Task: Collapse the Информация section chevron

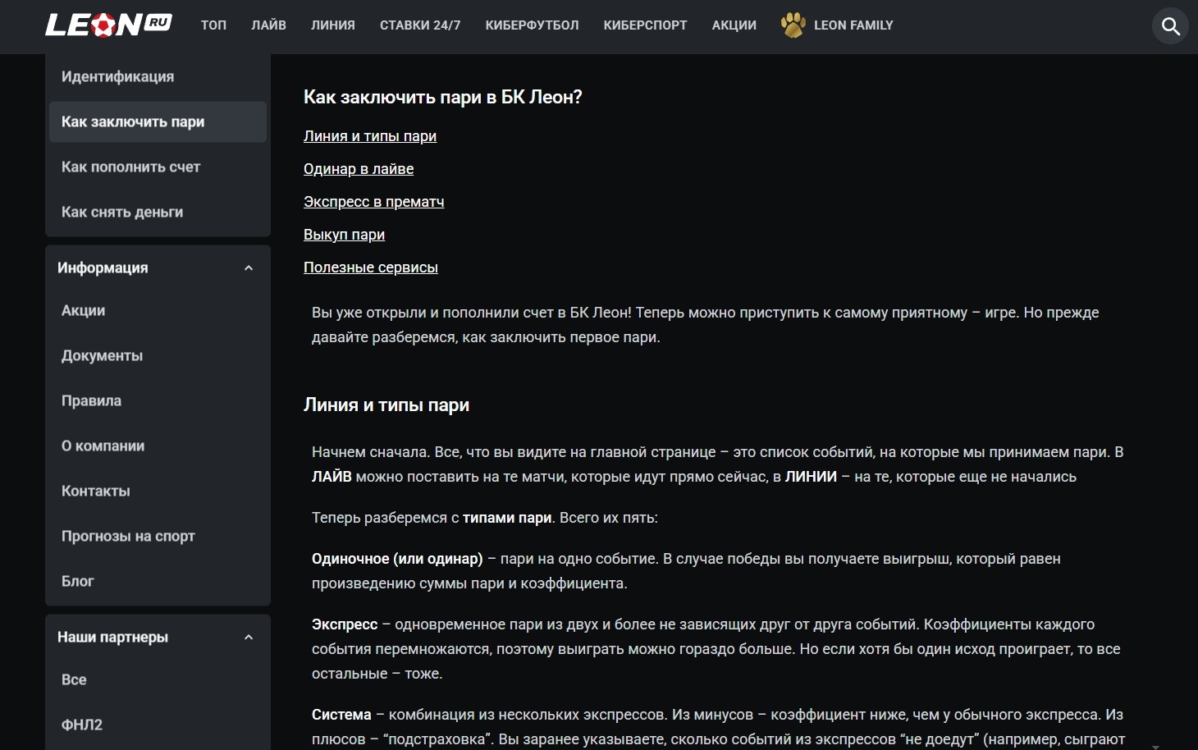Action: pos(249,268)
